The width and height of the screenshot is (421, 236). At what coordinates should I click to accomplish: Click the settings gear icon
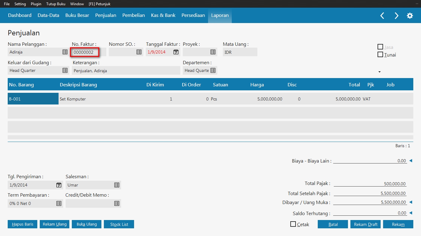410,16
